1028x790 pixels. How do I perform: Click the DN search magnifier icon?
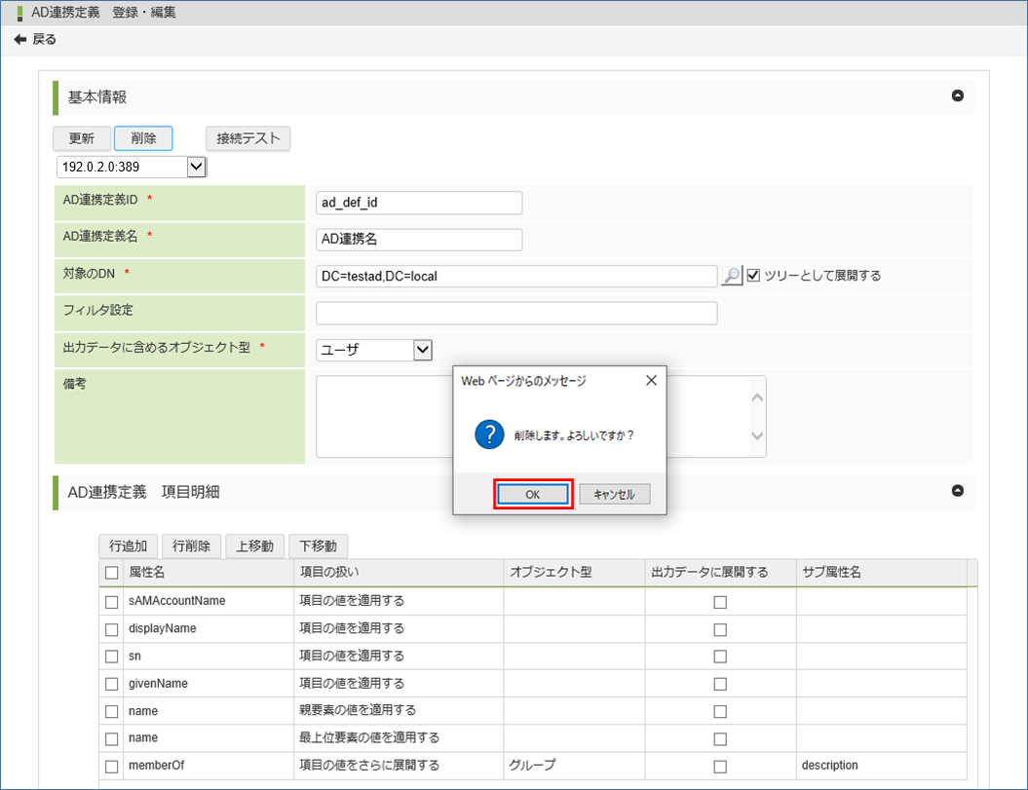[x=731, y=276]
